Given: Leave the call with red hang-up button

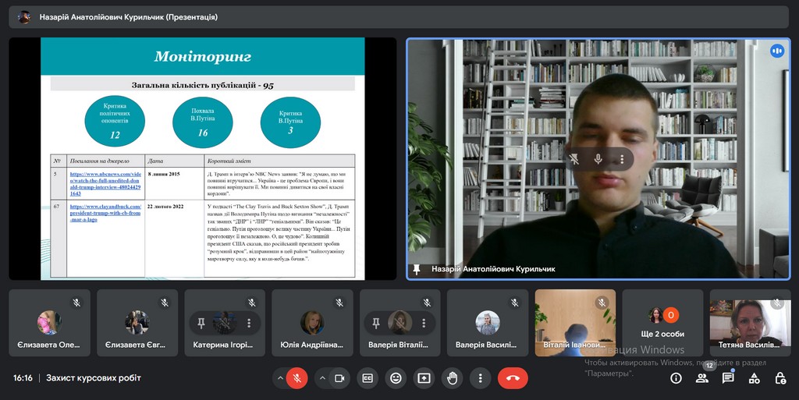Looking at the screenshot, I should click(x=513, y=378).
